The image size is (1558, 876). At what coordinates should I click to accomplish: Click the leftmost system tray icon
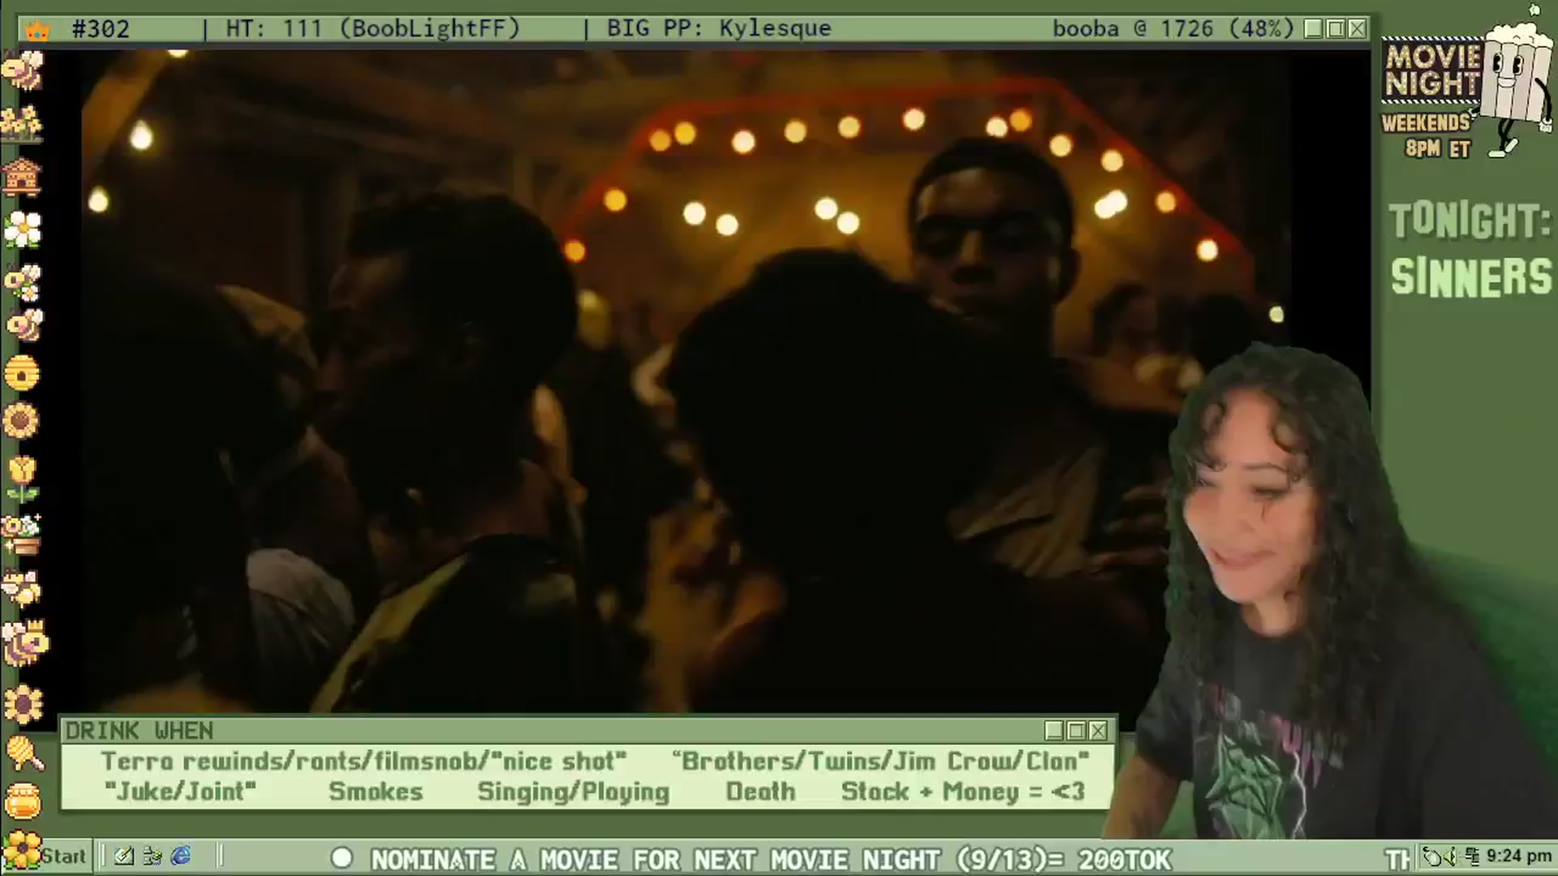pyautogui.click(x=1432, y=857)
